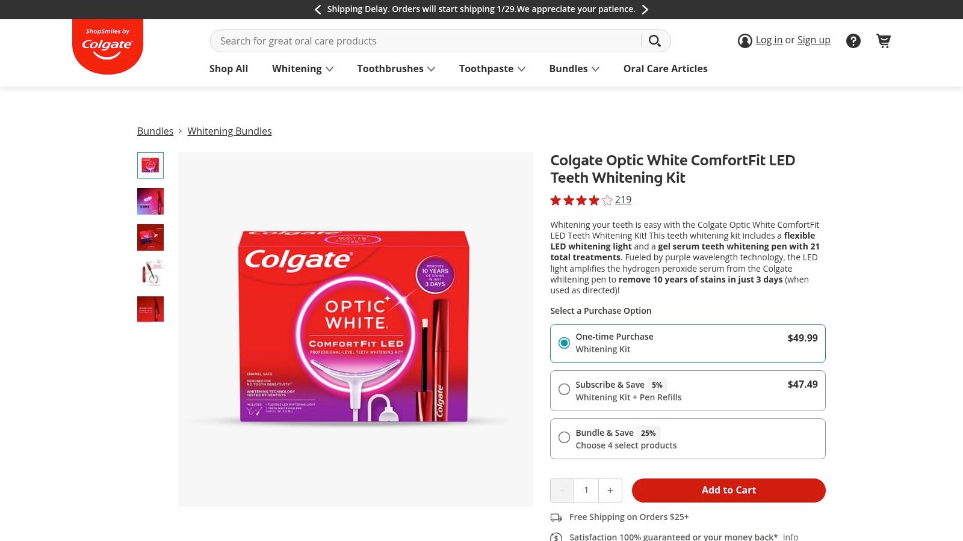Expand the Toothpaste menu
The width and height of the screenshot is (963, 541).
coord(492,69)
